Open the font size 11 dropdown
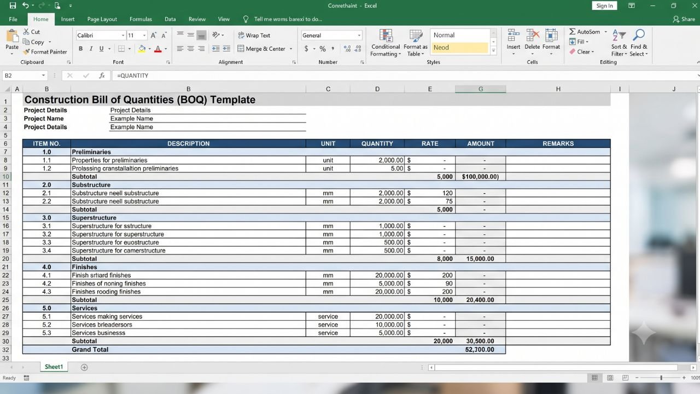 click(143, 36)
